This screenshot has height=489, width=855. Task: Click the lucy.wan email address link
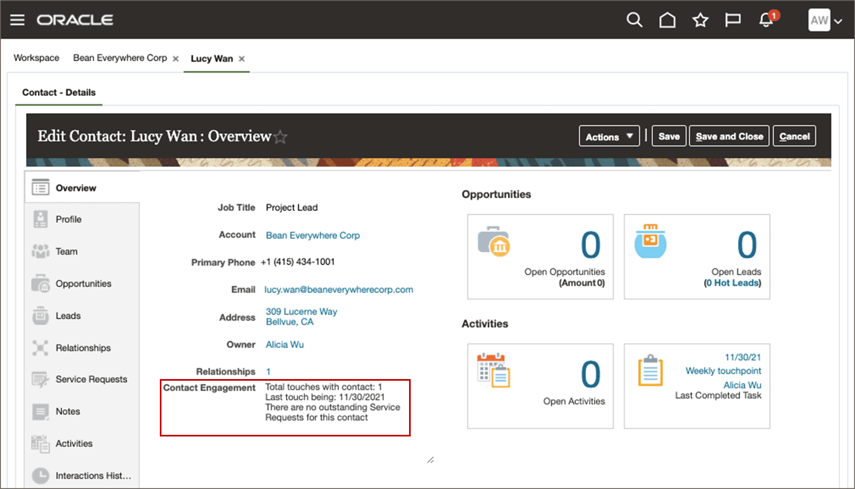coord(339,289)
